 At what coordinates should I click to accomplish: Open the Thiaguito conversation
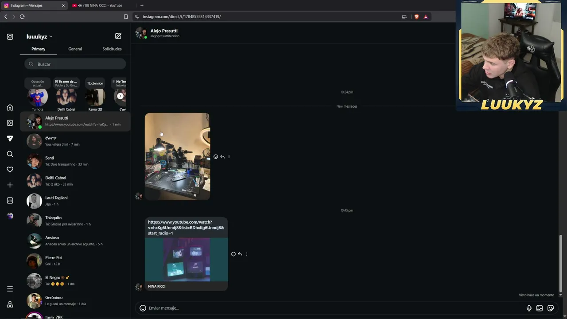click(75, 221)
